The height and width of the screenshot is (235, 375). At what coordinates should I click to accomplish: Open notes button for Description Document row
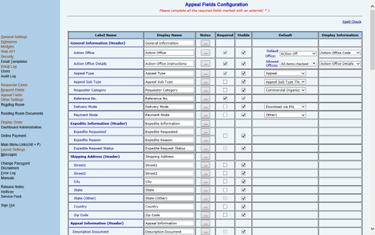click(x=206, y=231)
